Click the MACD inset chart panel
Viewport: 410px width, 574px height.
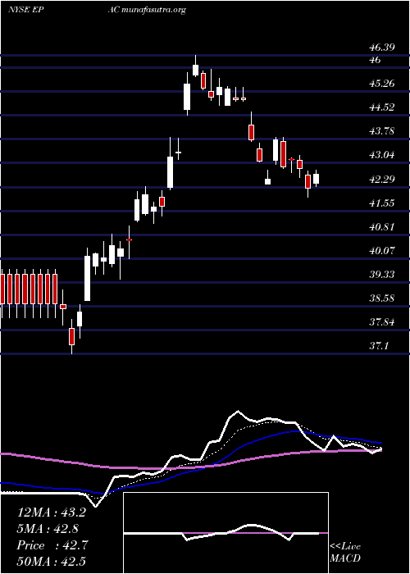(225, 533)
